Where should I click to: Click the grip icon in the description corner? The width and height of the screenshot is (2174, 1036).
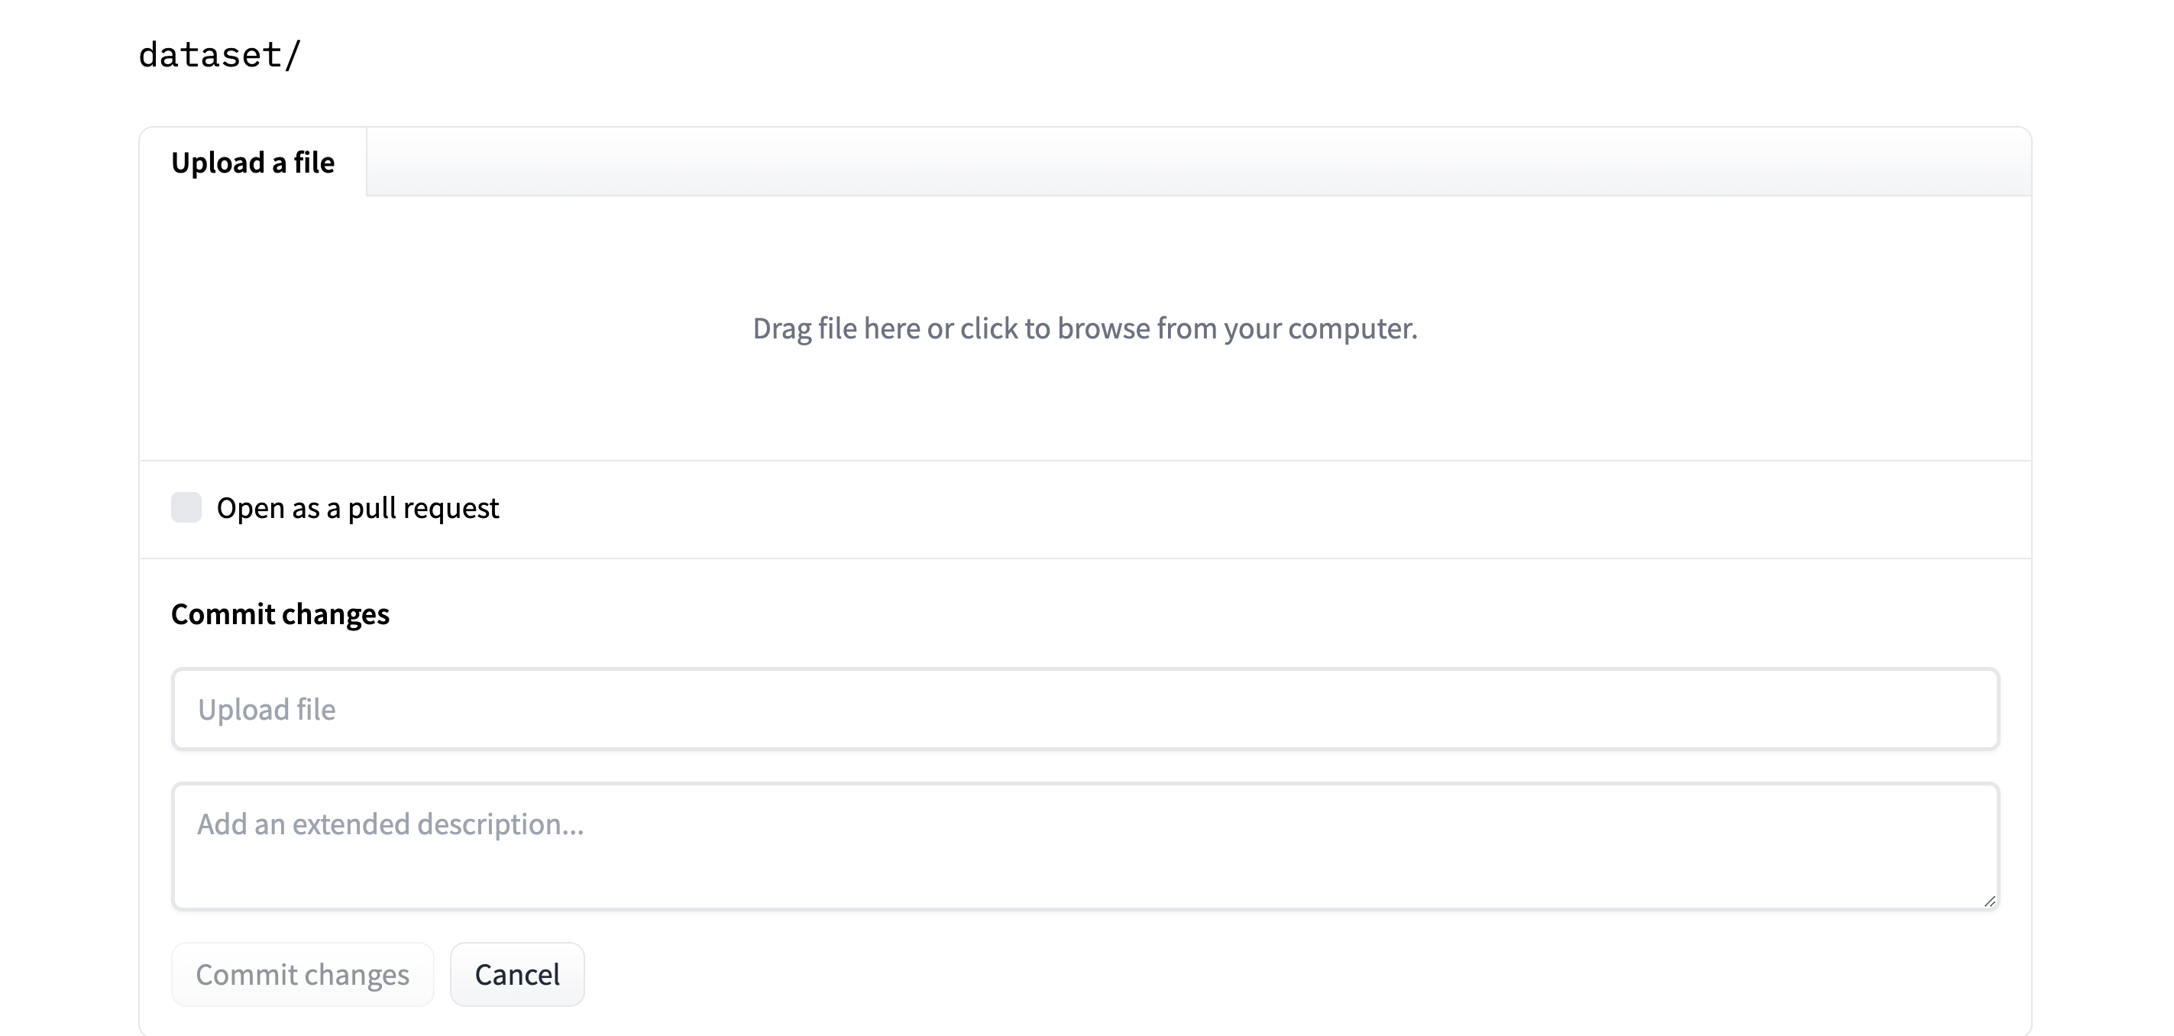(1989, 901)
